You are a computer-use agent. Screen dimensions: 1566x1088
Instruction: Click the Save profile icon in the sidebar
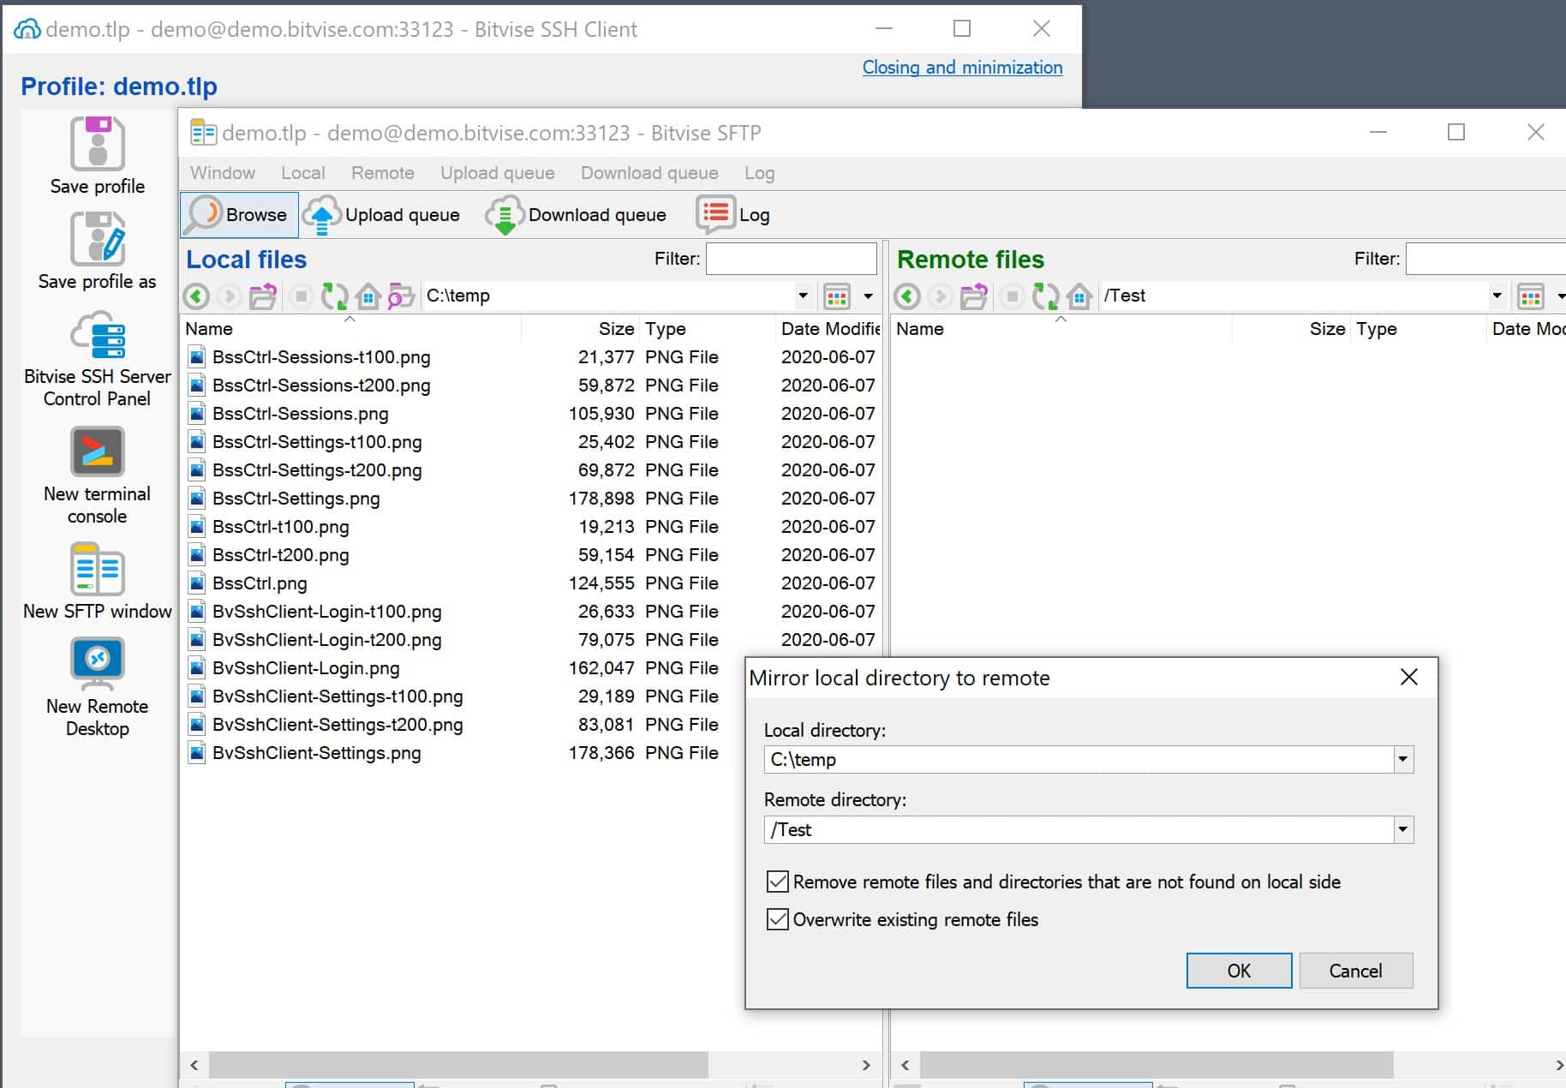pyautogui.click(x=98, y=144)
